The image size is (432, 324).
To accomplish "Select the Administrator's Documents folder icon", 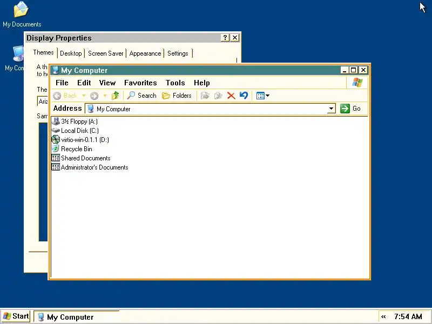I will click(x=56, y=167).
